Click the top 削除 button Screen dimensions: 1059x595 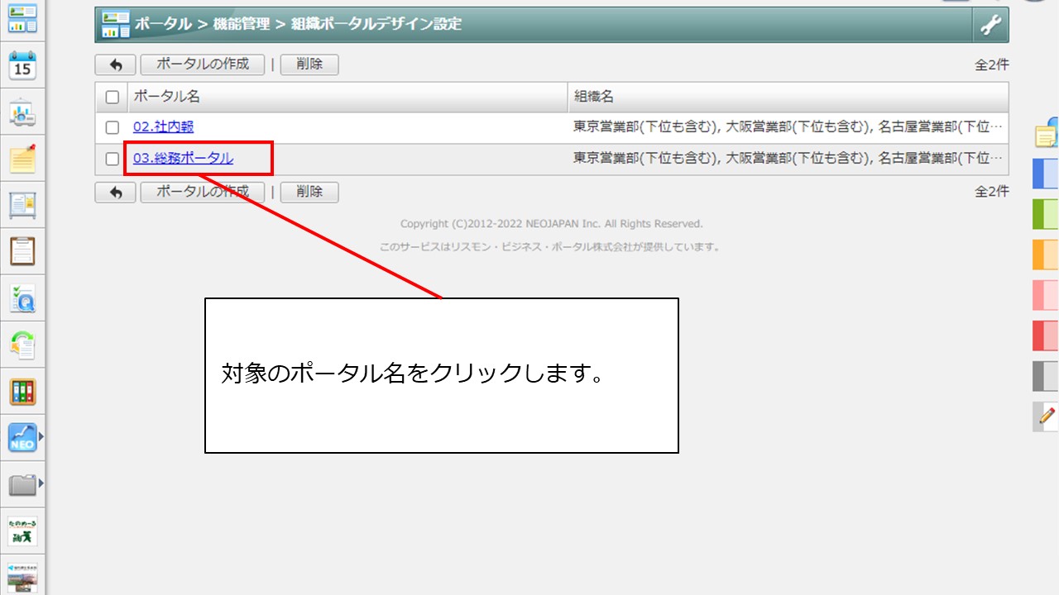(309, 64)
